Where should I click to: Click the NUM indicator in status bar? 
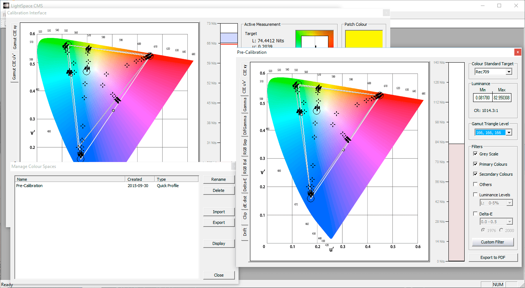(x=498, y=284)
